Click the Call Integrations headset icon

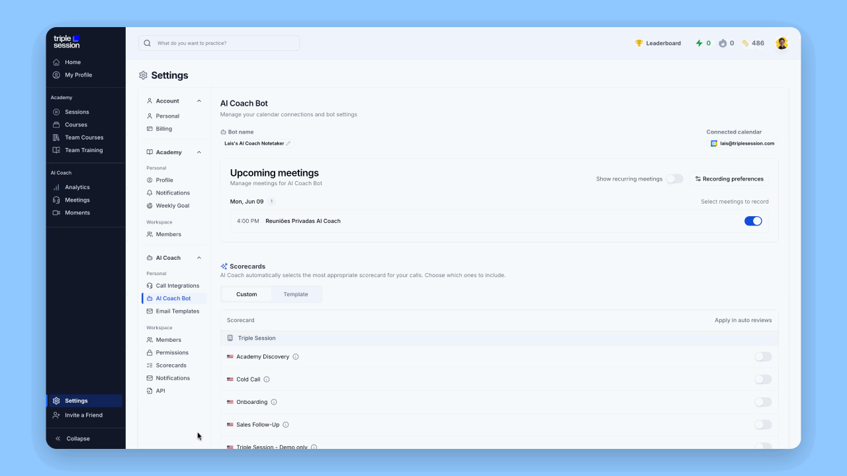[x=150, y=286]
